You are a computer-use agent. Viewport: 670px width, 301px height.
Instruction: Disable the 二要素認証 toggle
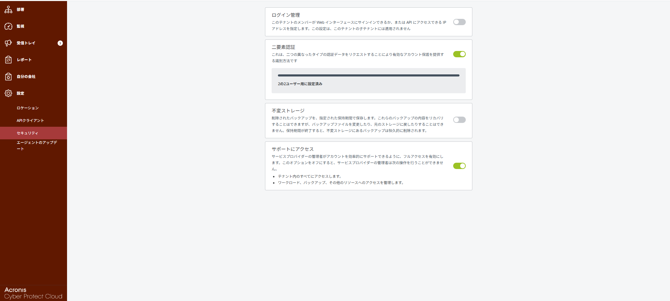[x=459, y=54]
